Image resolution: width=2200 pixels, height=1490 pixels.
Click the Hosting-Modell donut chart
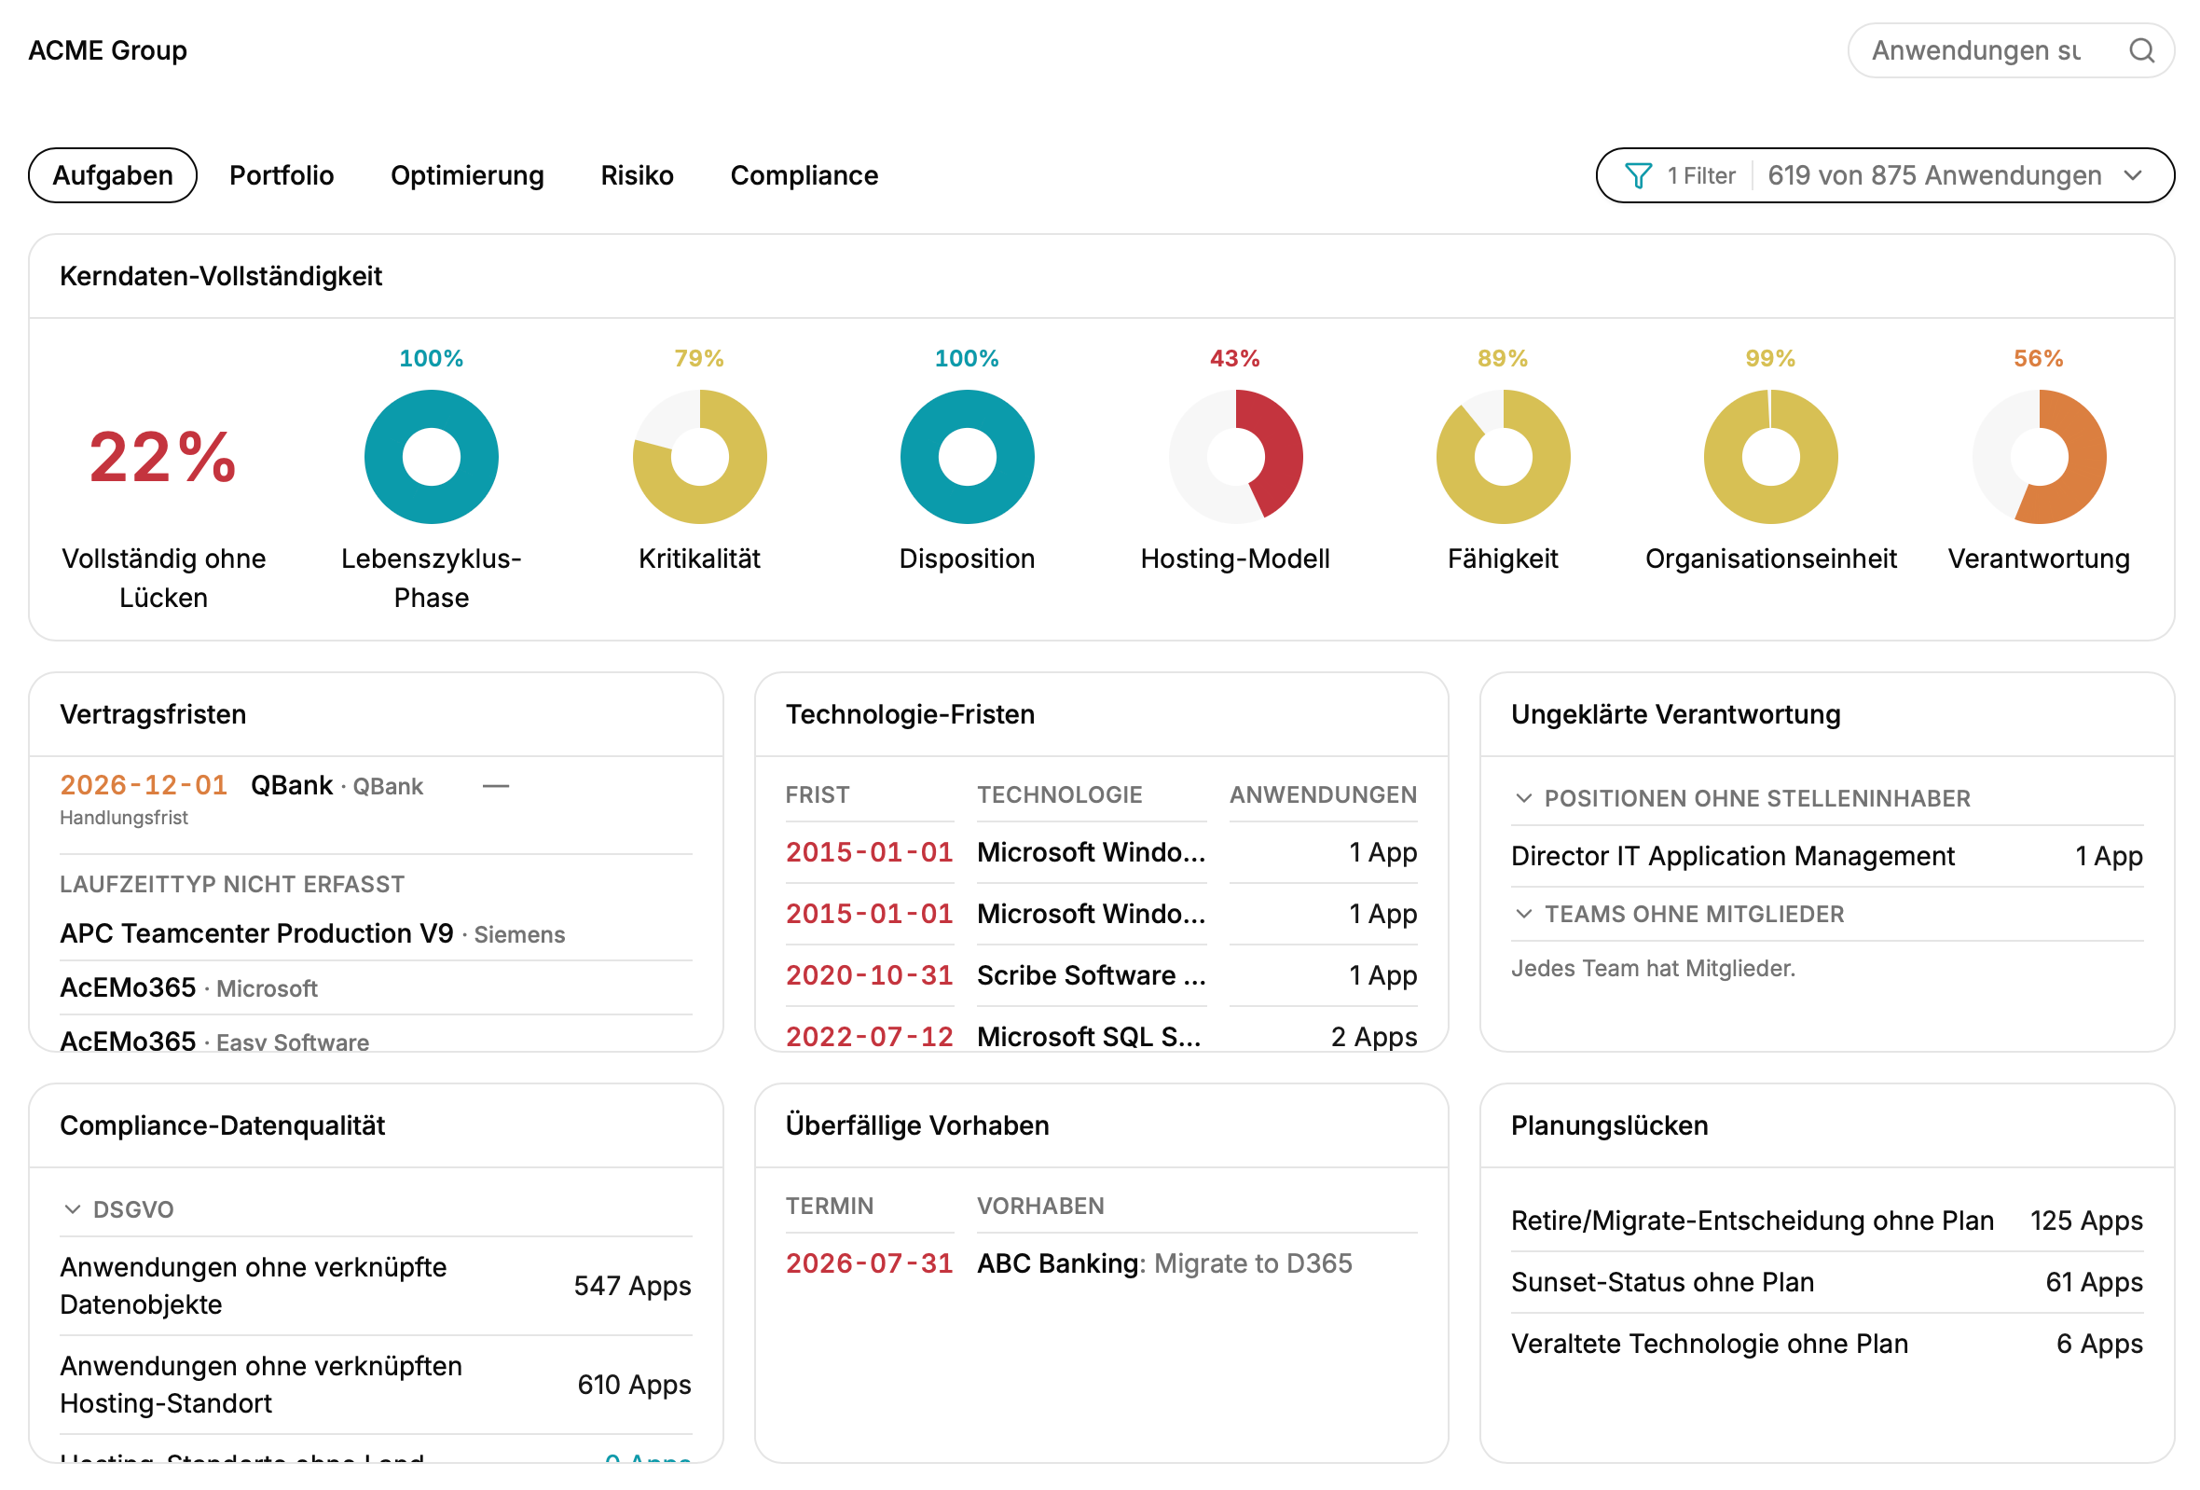click(1235, 456)
